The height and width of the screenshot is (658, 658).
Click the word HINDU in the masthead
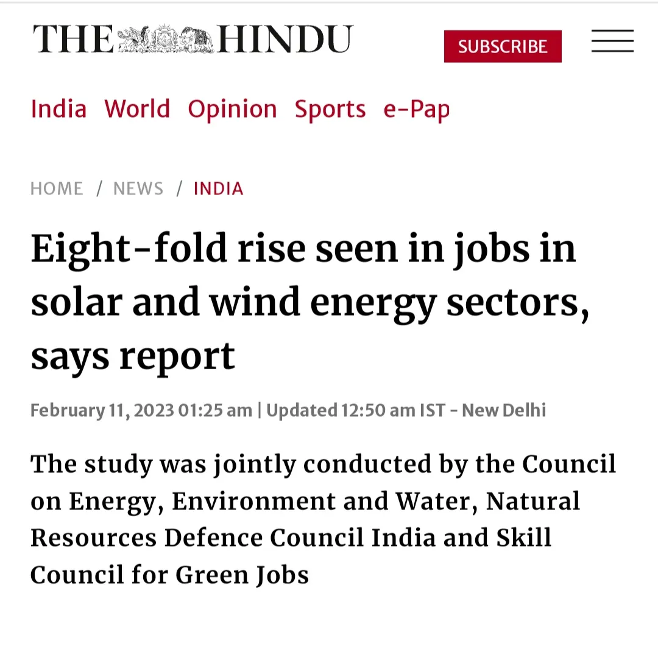point(285,39)
